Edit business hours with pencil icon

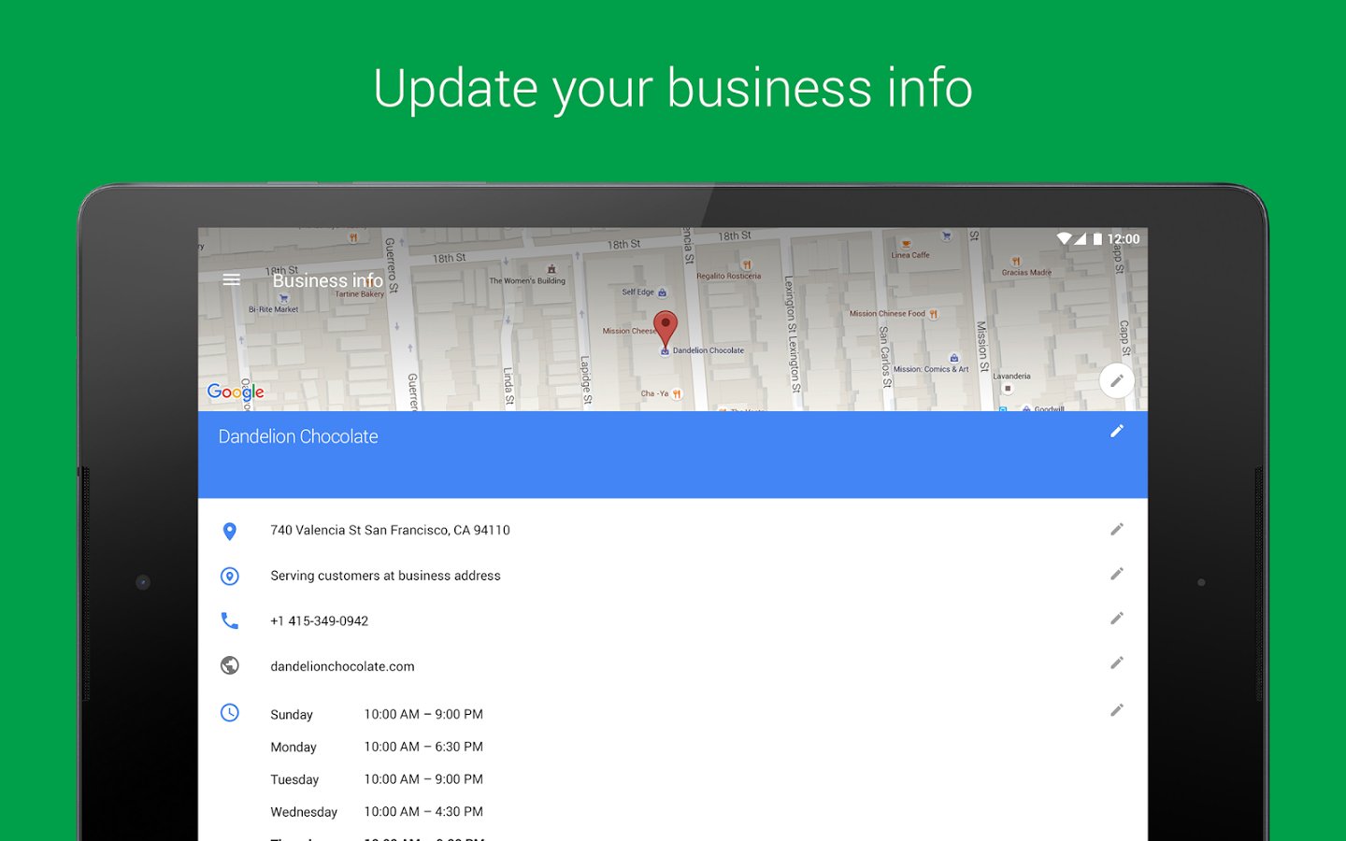pyautogui.click(x=1116, y=711)
